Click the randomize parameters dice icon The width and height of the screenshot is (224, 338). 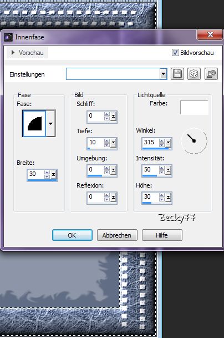coord(194,74)
